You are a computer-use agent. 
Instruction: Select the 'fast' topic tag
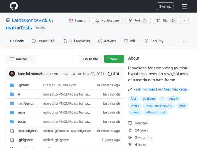click(133, 99)
